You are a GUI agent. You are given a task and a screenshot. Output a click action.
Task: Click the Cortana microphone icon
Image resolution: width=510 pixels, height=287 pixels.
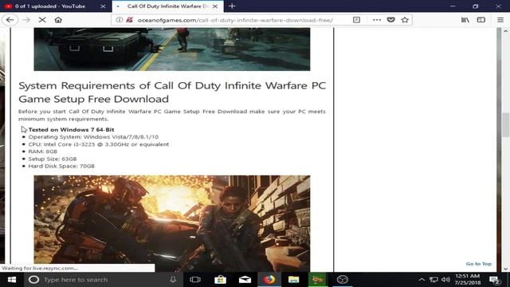coord(173,280)
